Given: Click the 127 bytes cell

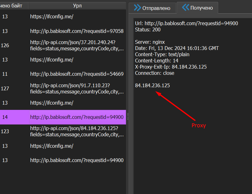Looking at the screenshot, I should 5,88.
